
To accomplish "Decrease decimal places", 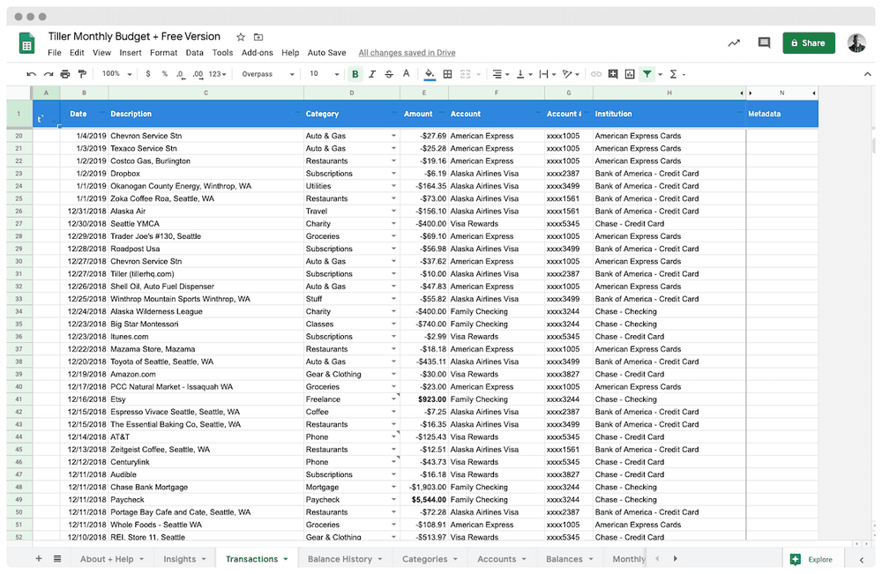I will click(x=180, y=74).
